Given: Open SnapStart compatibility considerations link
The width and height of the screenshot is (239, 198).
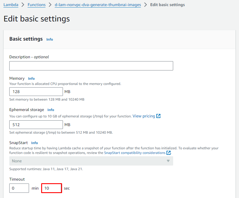Looking at the screenshot, I should point(135,152).
